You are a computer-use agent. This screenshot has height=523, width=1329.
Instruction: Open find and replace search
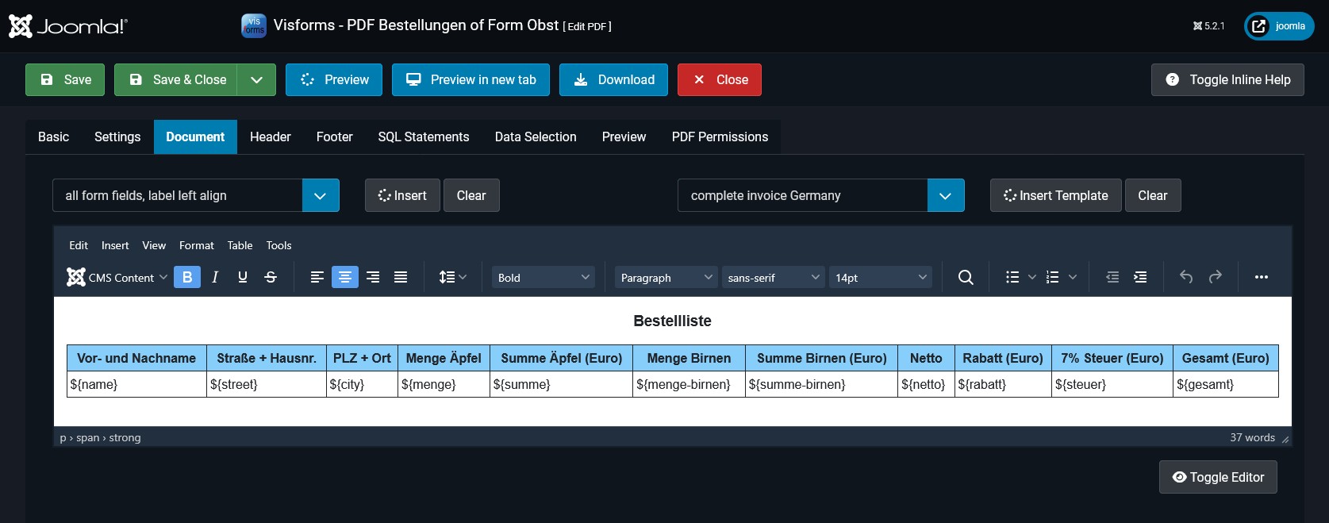966,277
